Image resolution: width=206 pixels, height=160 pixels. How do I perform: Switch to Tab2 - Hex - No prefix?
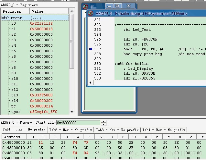click(70, 130)
